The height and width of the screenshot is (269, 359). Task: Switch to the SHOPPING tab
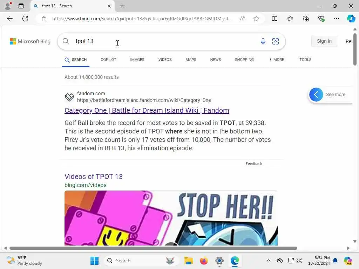[x=244, y=60]
